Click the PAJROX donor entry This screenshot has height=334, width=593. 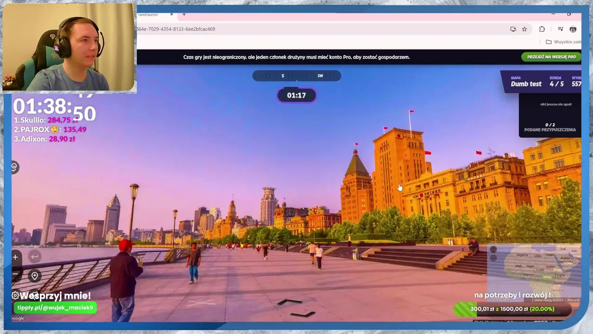tap(50, 129)
